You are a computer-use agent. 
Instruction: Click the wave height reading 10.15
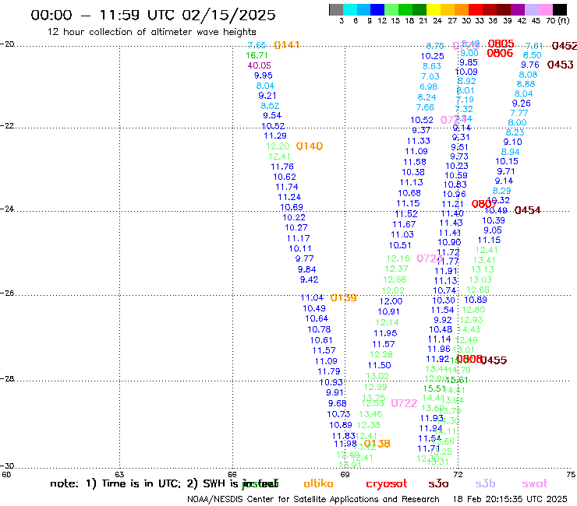(506, 161)
